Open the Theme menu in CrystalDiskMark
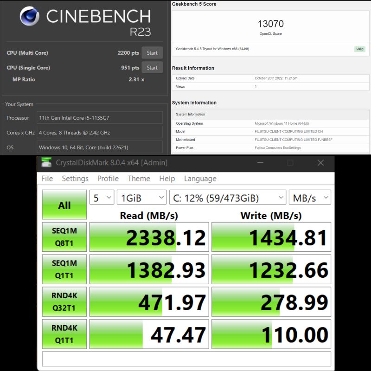This screenshot has width=371, height=371. pyautogui.click(x=139, y=179)
